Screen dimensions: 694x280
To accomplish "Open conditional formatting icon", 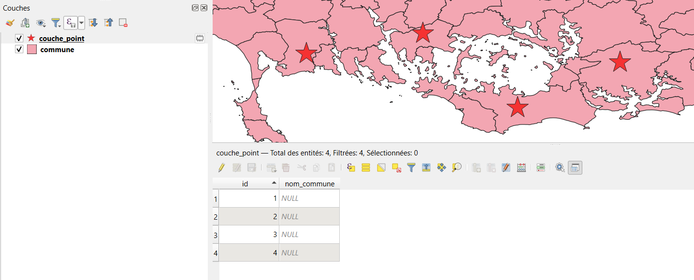I will point(541,168).
